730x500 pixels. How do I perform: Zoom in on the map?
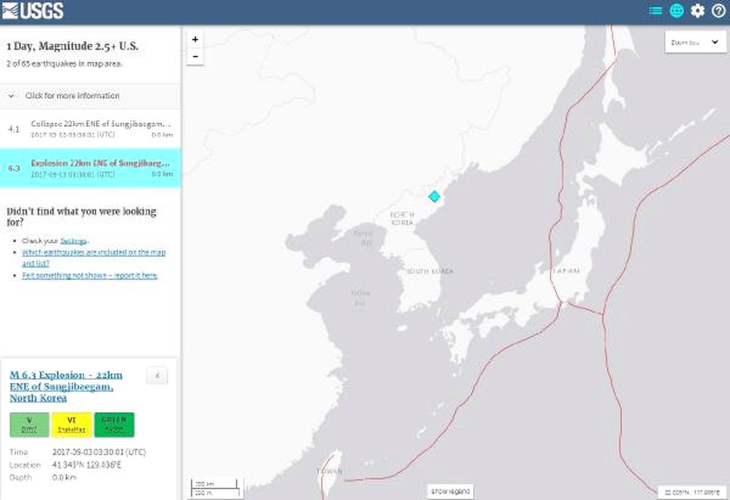pos(195,40)
